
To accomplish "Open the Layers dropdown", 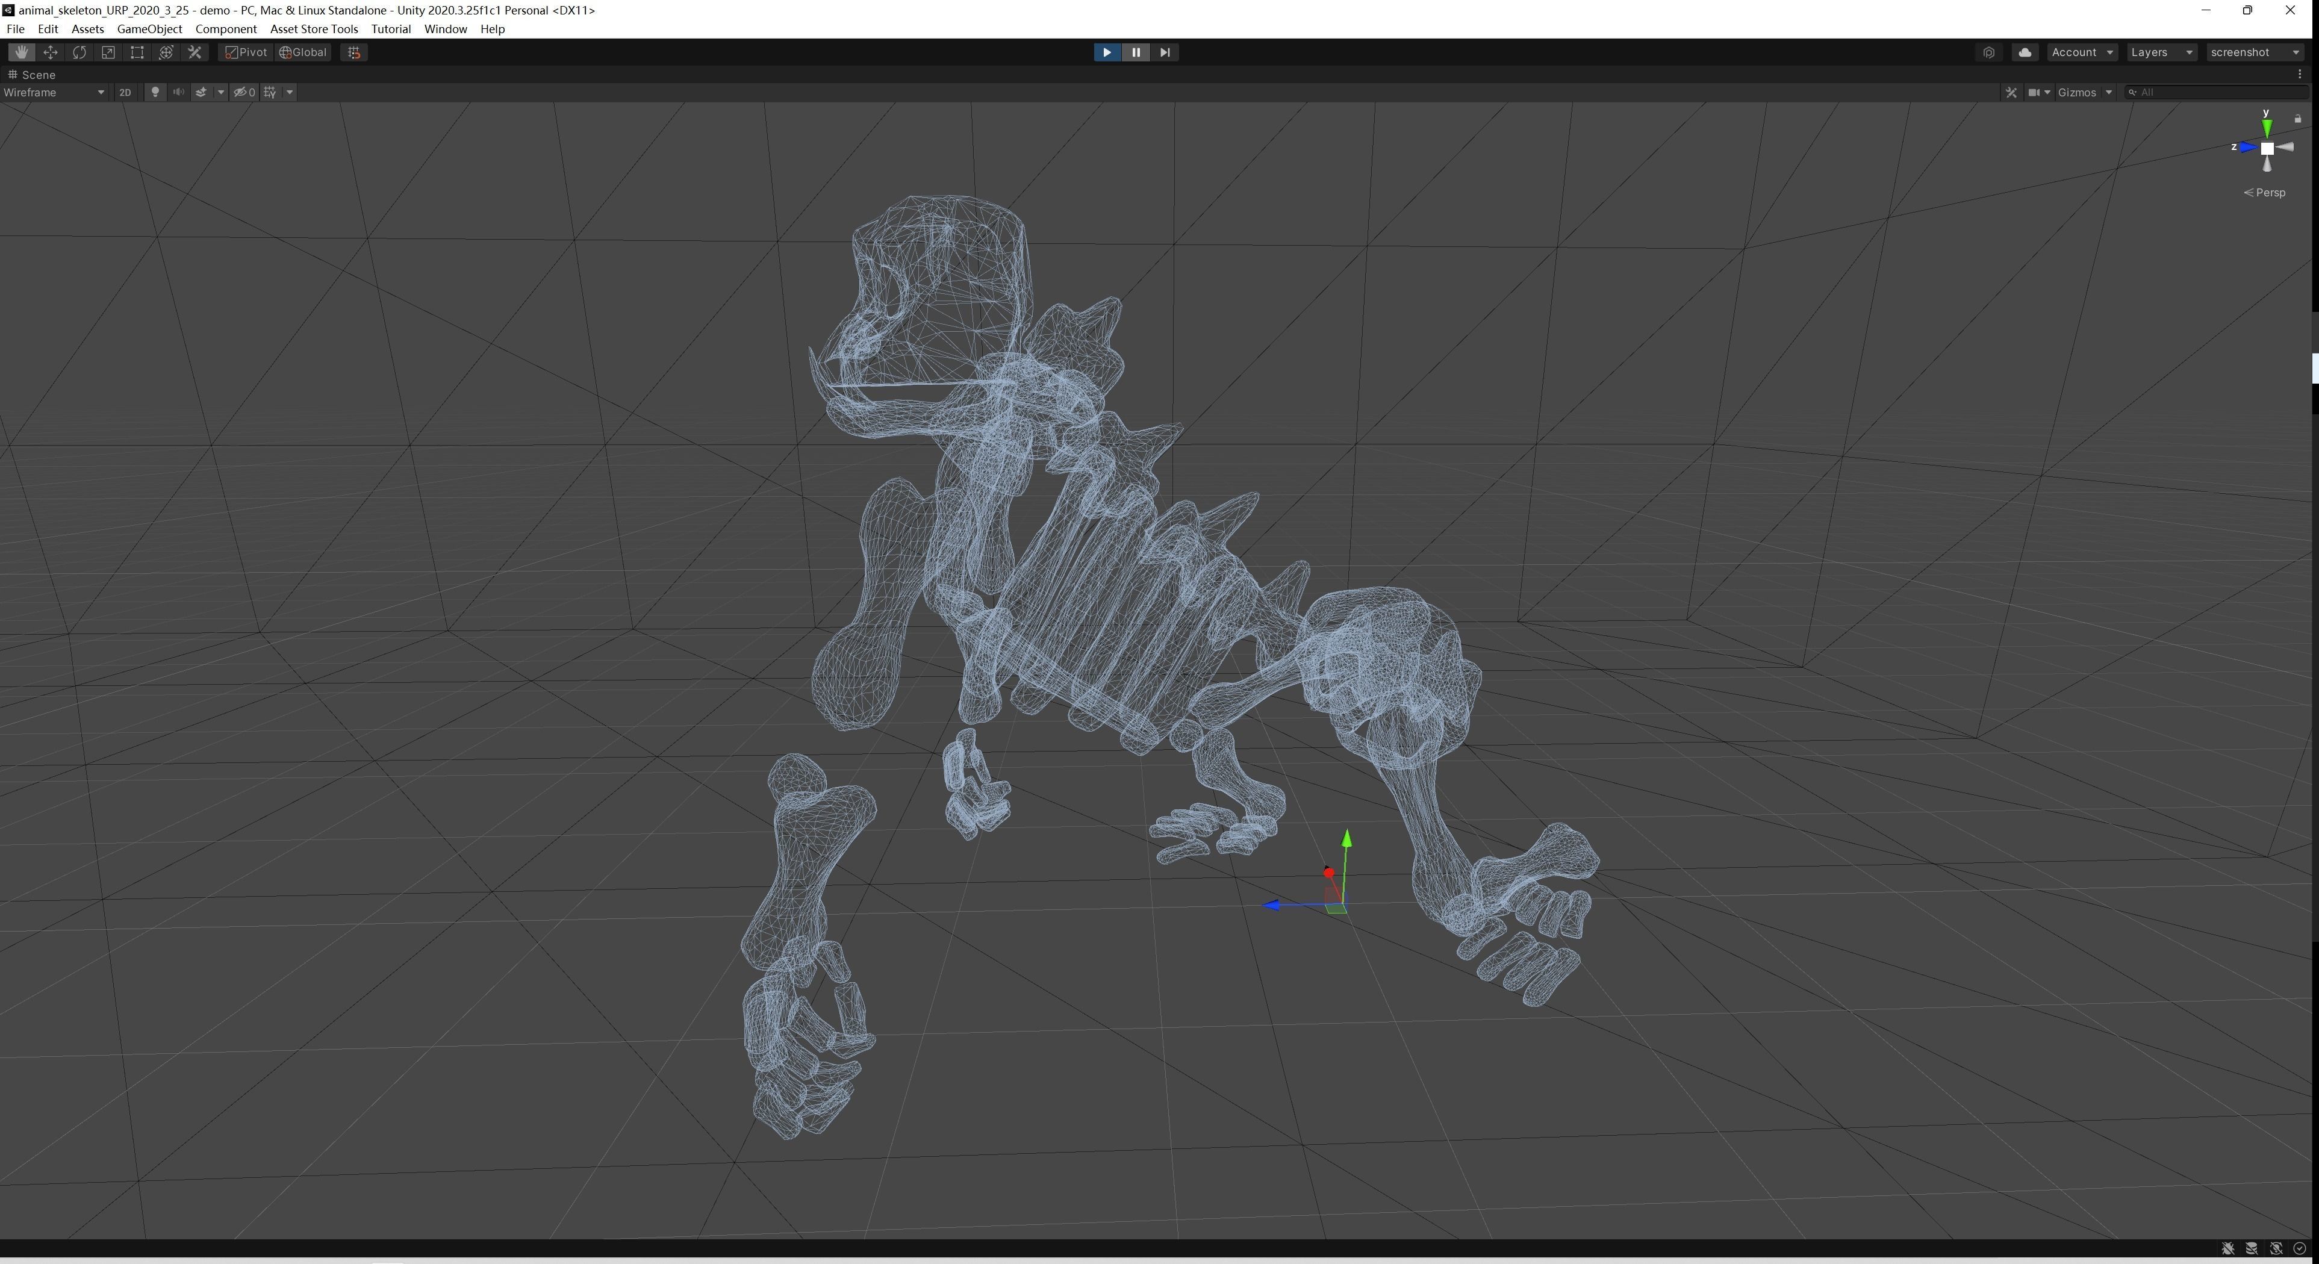I will click(2161, 52).
